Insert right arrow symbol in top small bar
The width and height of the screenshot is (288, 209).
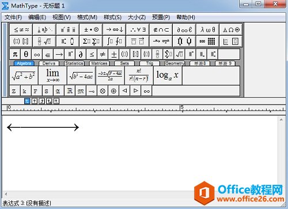59,54
